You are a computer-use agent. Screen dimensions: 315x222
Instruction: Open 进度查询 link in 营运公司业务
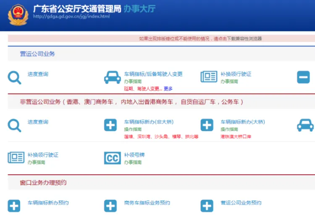[38, 74]
